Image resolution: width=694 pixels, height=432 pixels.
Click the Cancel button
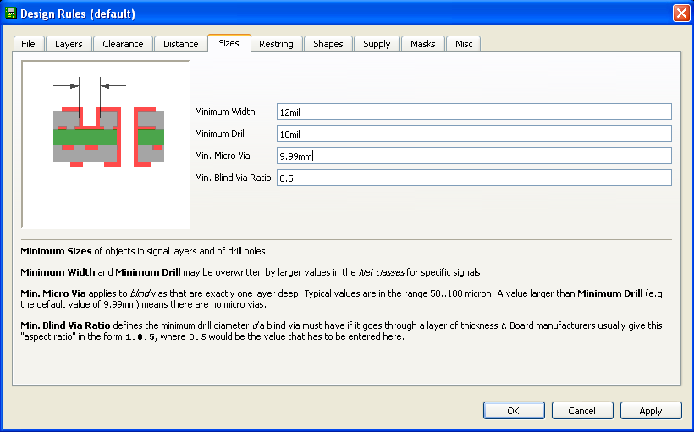tap(582, 410)
